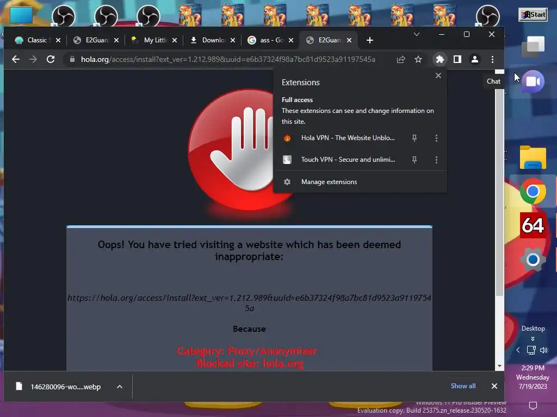The width and height of the screenshot is (557, 417).
Task: Close the active E2Guardian tab
Action: (x=349, y=40)
